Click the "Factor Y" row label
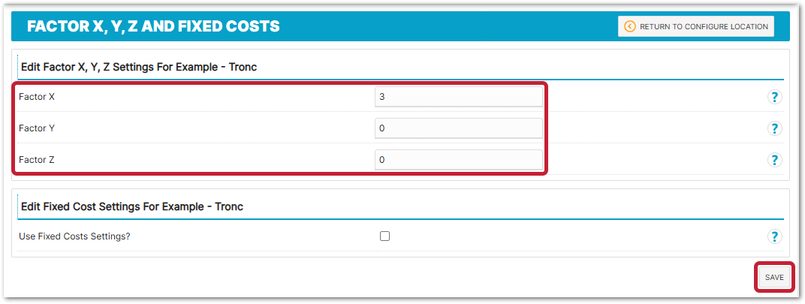Image resolution: width=805 pixels, height=304 pixels. pyautogui.click(x=37, y=128)
